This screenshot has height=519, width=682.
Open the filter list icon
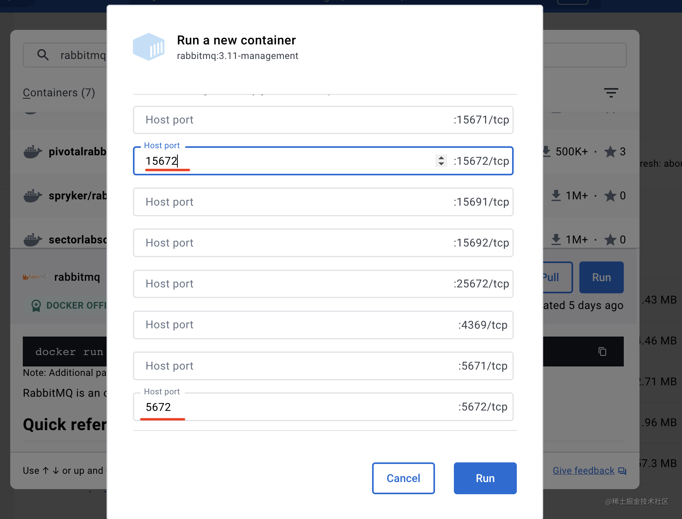(x=611, y=93)
